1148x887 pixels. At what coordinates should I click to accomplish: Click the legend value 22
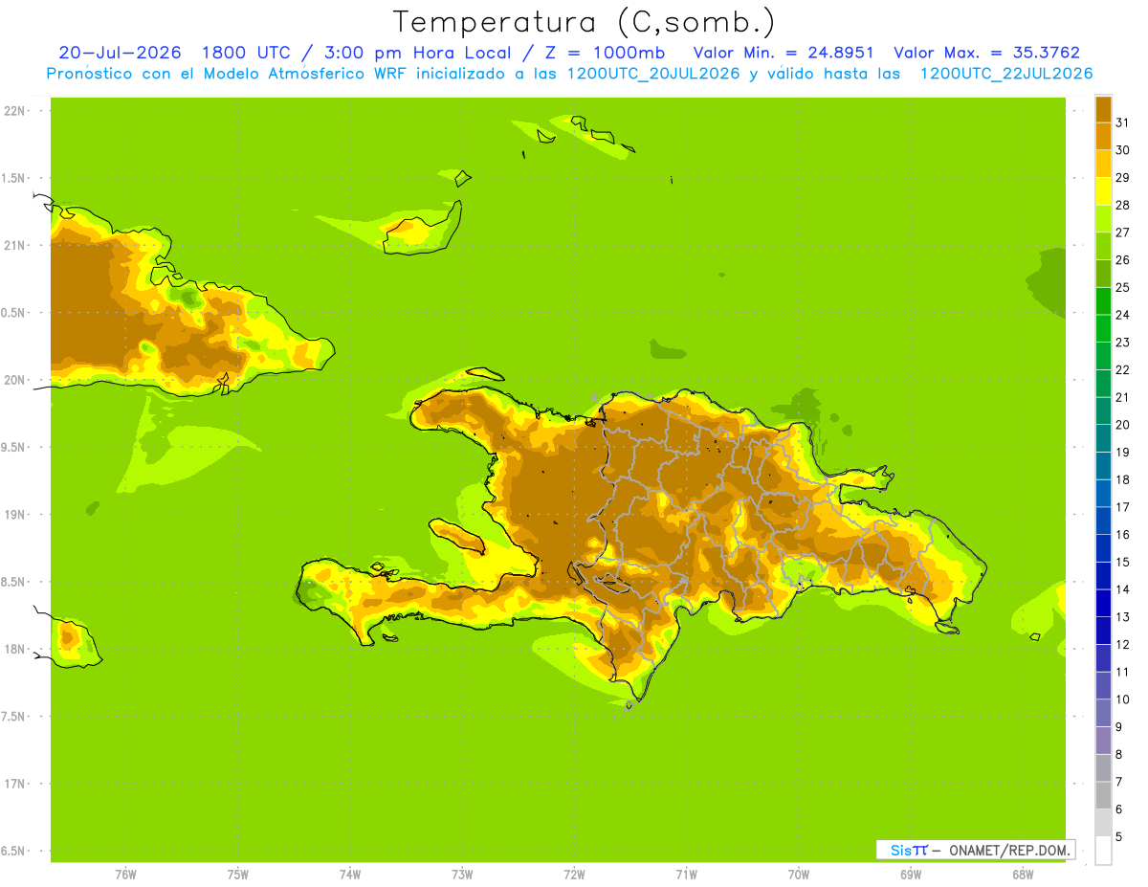pyautogui.click(x=1122, y=369)
